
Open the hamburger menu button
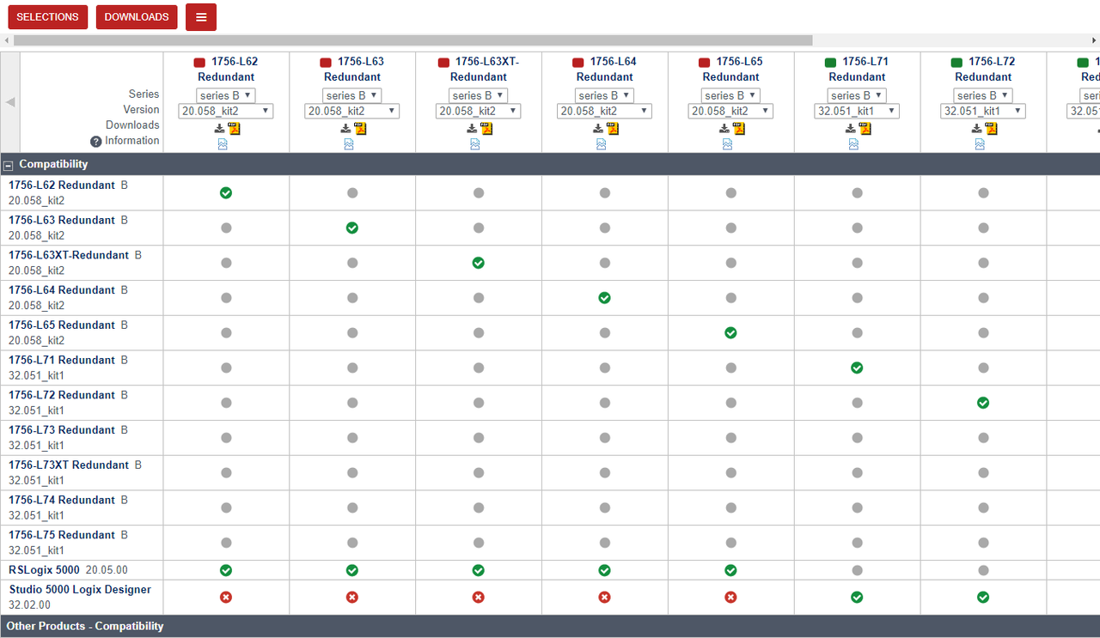[201, 17]
